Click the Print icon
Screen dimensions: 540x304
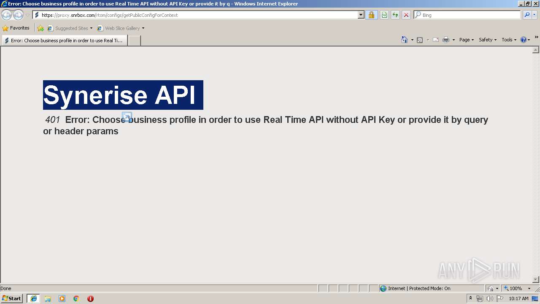tap(446, 40)
